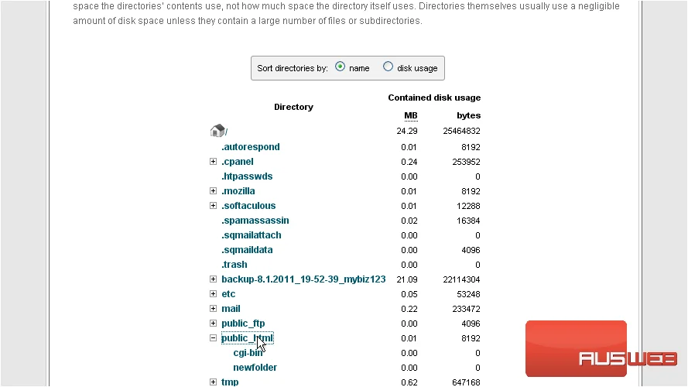Click the 233472 bytes mail value
Image resolution: width=688 pixels, height=387 pixels.
467,309
